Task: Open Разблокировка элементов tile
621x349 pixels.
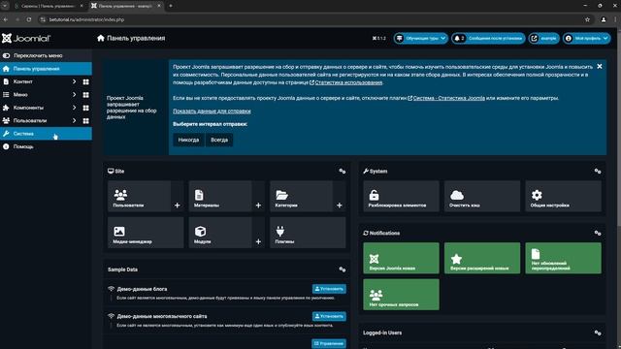Action: click(401, 196)
